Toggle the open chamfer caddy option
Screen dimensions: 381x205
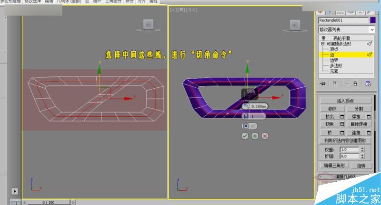click(x=249, y=126)
